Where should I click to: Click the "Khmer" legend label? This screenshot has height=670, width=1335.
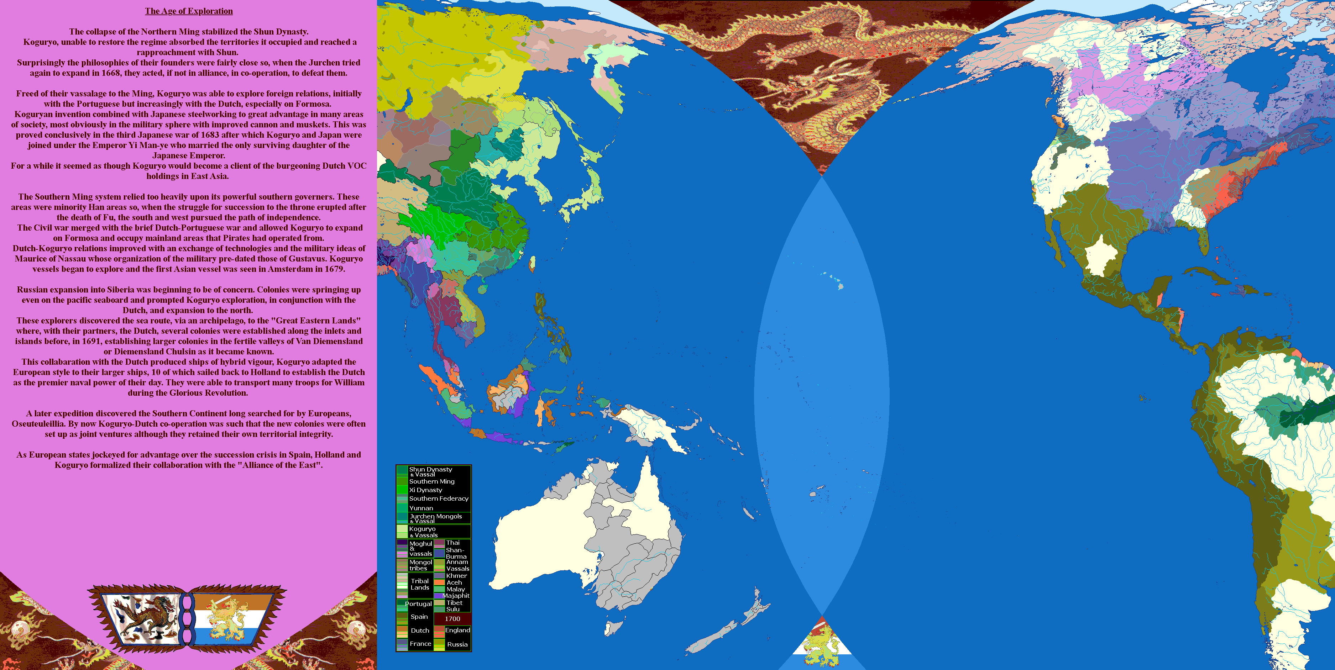(457, 576)
